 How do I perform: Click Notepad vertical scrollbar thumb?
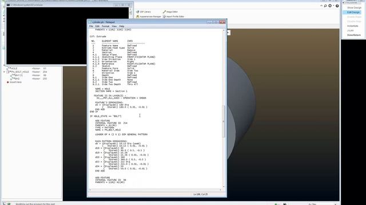coord(224,121)
